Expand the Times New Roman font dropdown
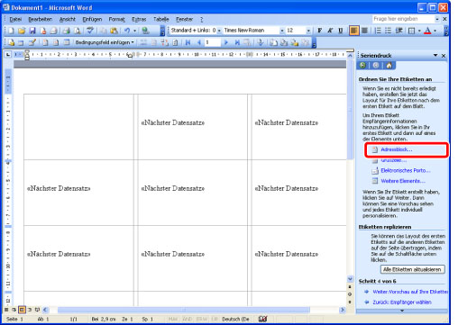The width and height of the screenshot is (458, 325). point(282,31)
